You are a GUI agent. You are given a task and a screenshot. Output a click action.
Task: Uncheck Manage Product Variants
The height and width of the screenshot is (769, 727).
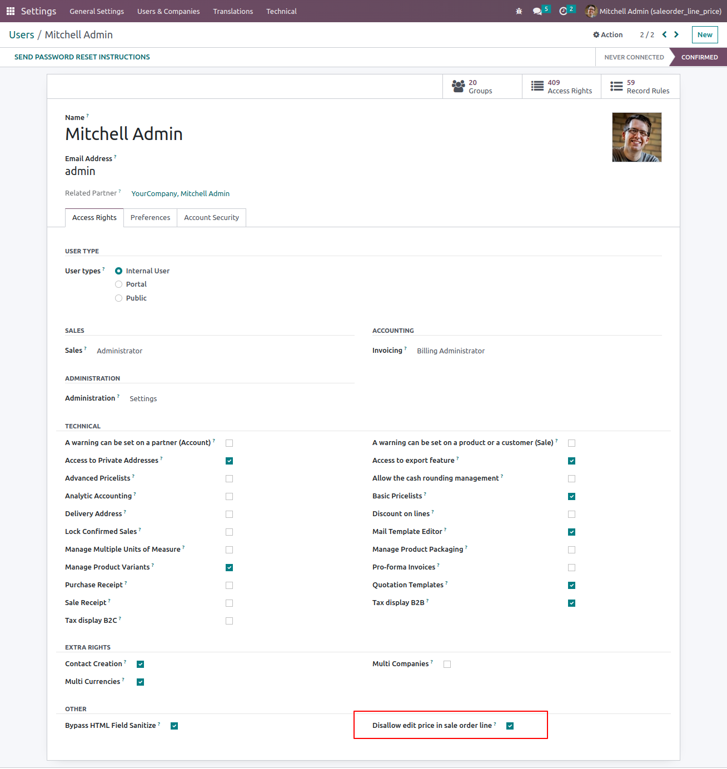pyautogui.click(x=230, y=568)
